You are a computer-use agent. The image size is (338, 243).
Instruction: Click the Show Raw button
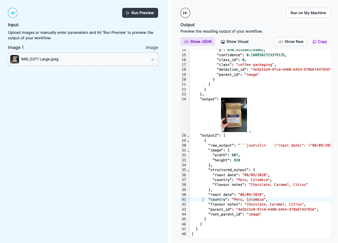[x=291, y=42]
